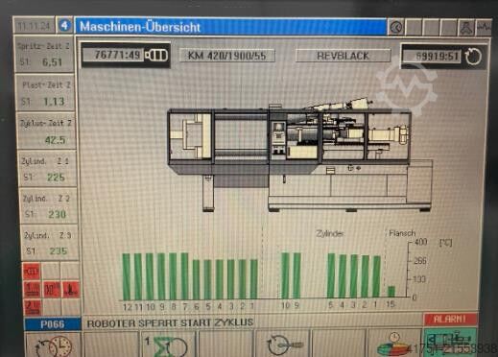Viewport: 498px width, 357px height.
Task: Click the cycle-hours circular arrow icon beside 59919:51
Action: (x=473, y=57)
